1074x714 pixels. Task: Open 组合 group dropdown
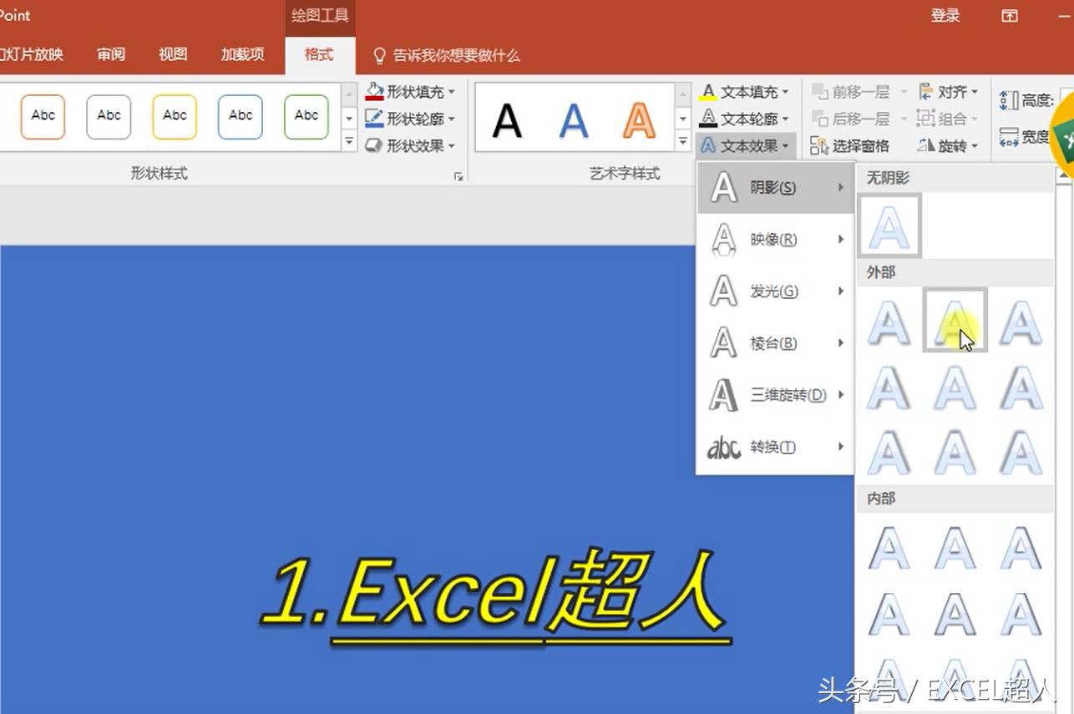tap(948, 119)
